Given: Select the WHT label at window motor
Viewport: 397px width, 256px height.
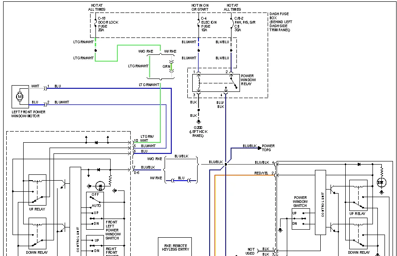Looking at the screenshot, I should coord(35,86).
